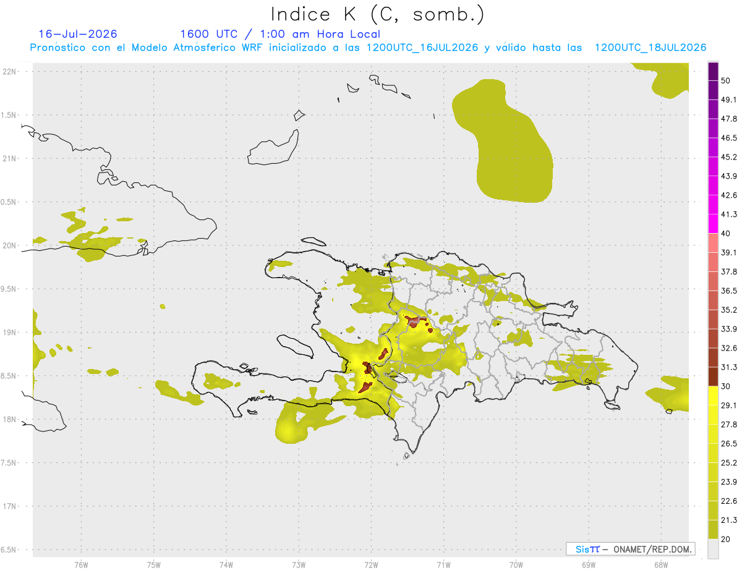Image resolution: width=742 pixels, height=573 pixels.
Task: Click the '1600 UTC / 1:00 am Hora Local' text
Action: click(x=280, y=34)
